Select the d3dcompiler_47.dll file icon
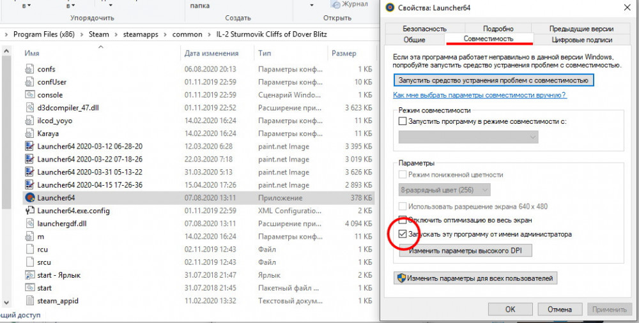The height and width of the screenshot is (323, 639). pos(29,108)
